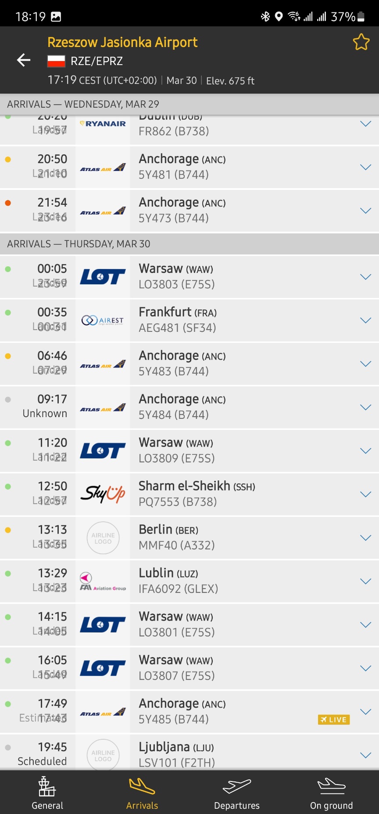Tap the LOT logo on flight LO3809
This screenshot has height=814, width=379.
103,451
